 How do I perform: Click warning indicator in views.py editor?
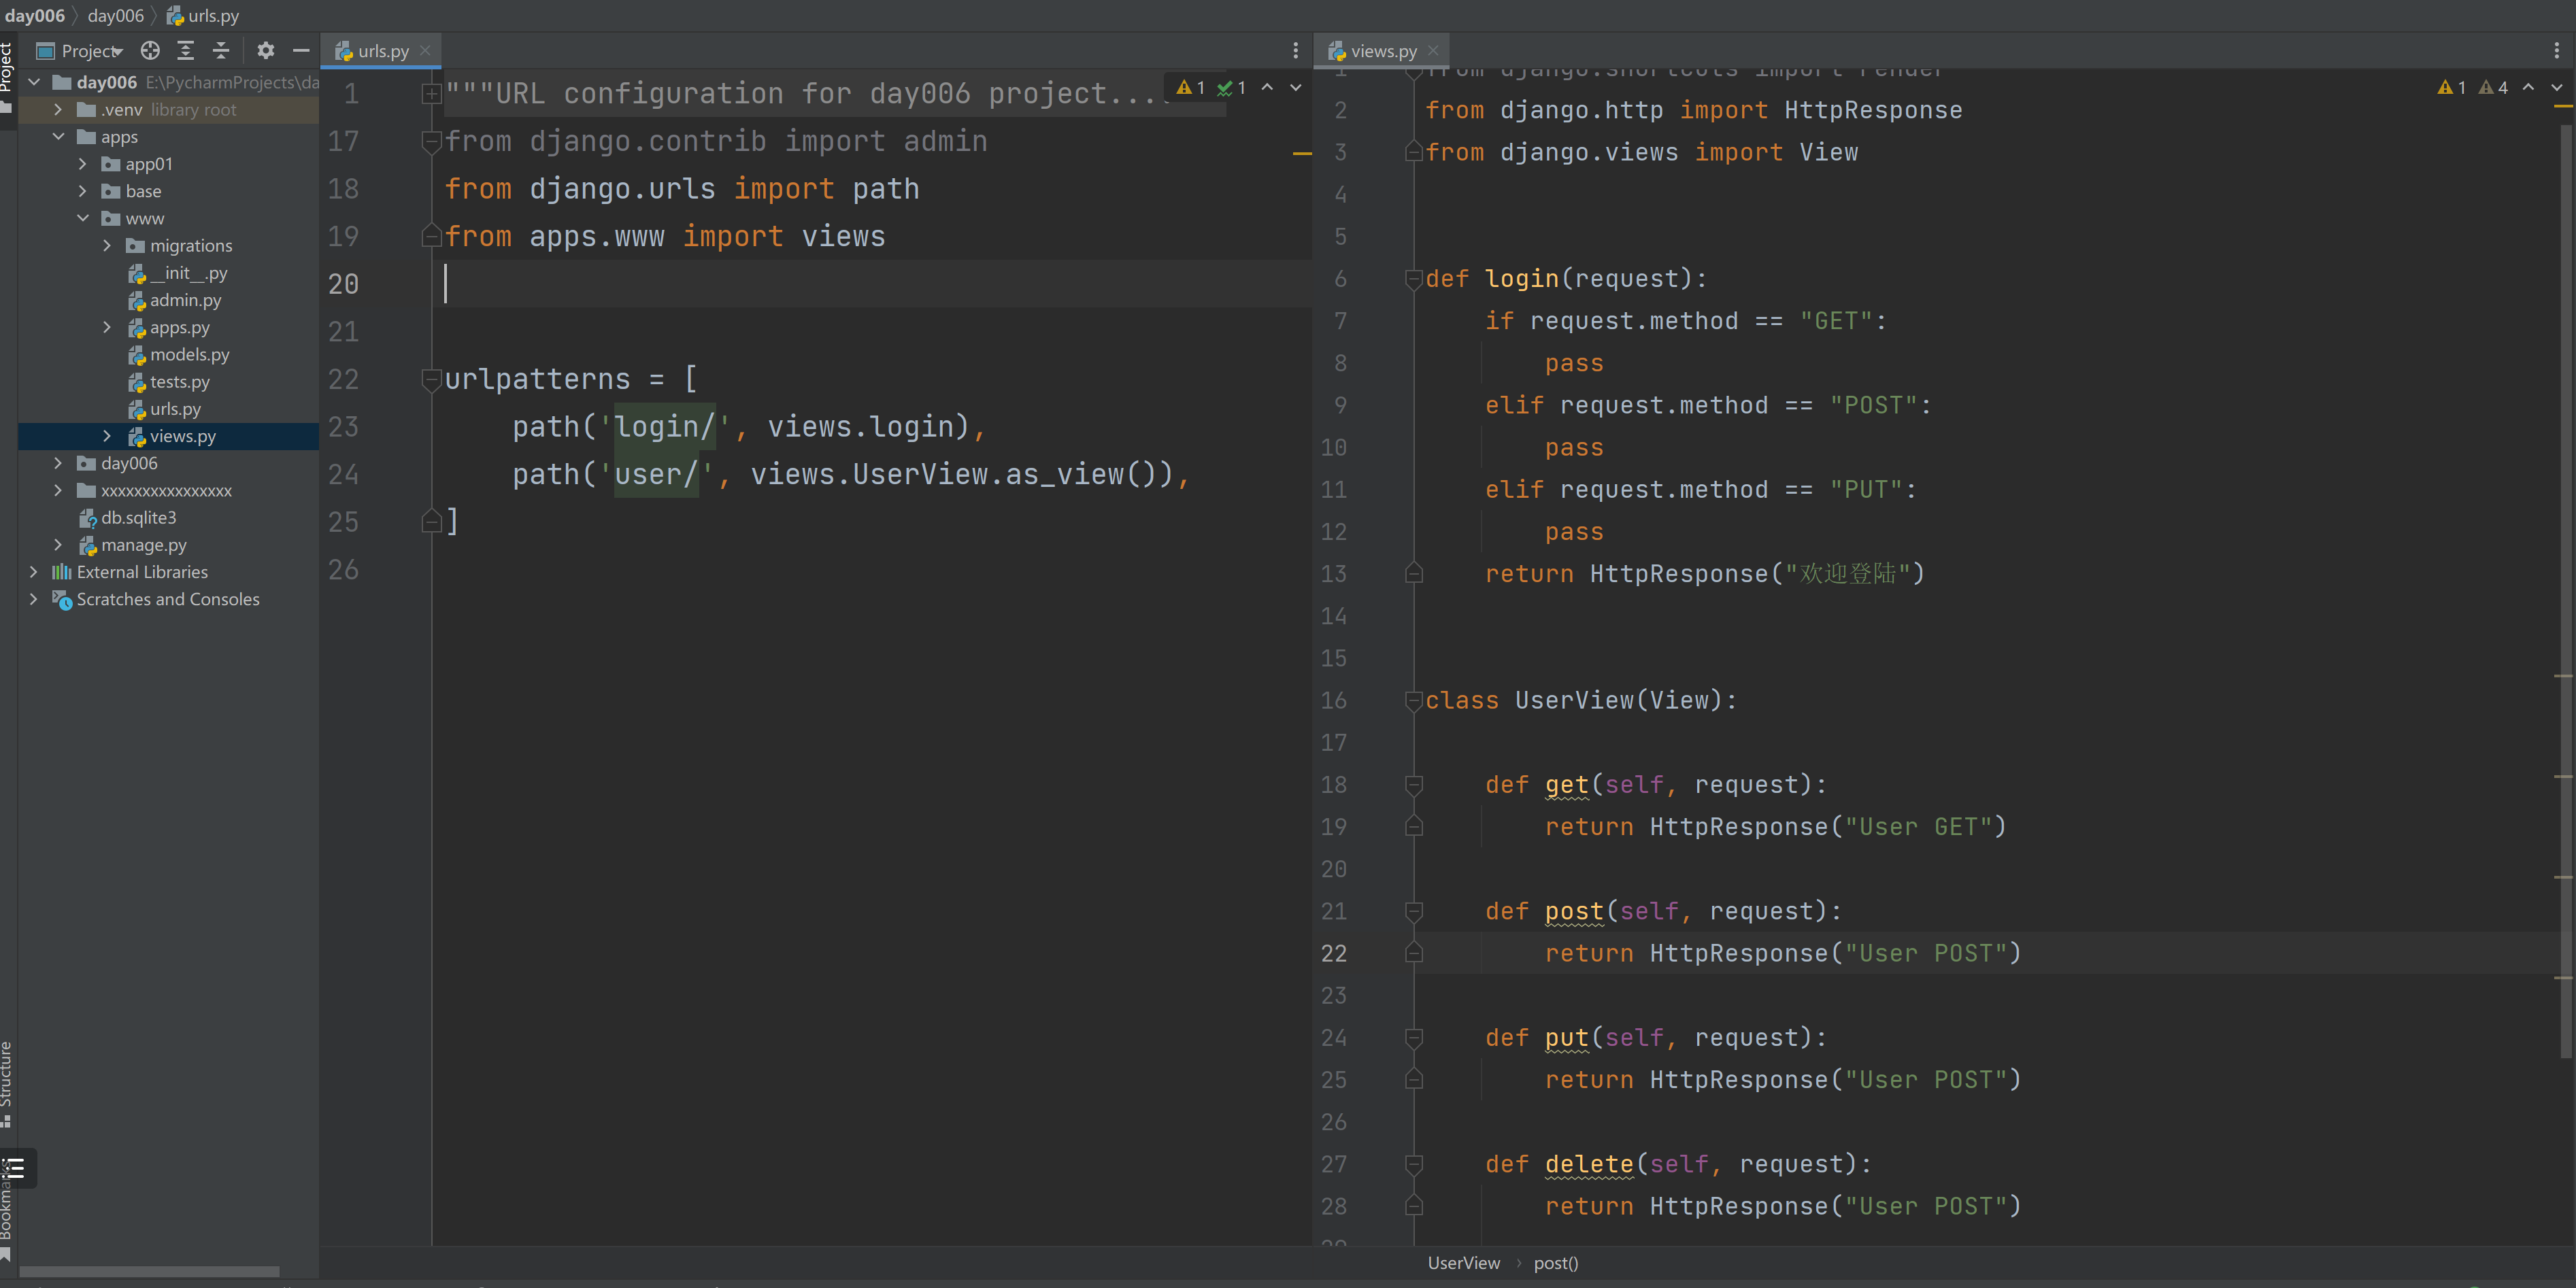(x=2451, y=87)
